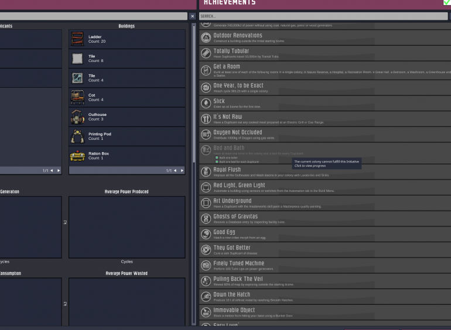This screenshot has height=330, width=451.
Task: Click 'Printing Pod' name in Buildings list
Action: click(100, 134)
